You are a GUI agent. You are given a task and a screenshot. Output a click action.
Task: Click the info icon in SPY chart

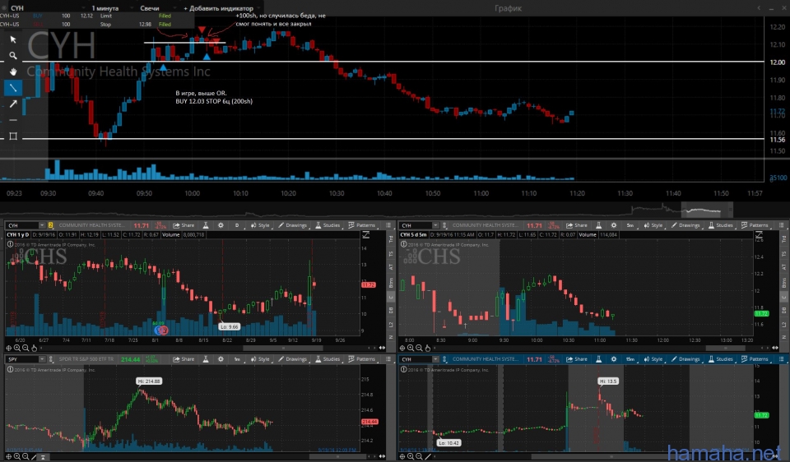(10, 370)
